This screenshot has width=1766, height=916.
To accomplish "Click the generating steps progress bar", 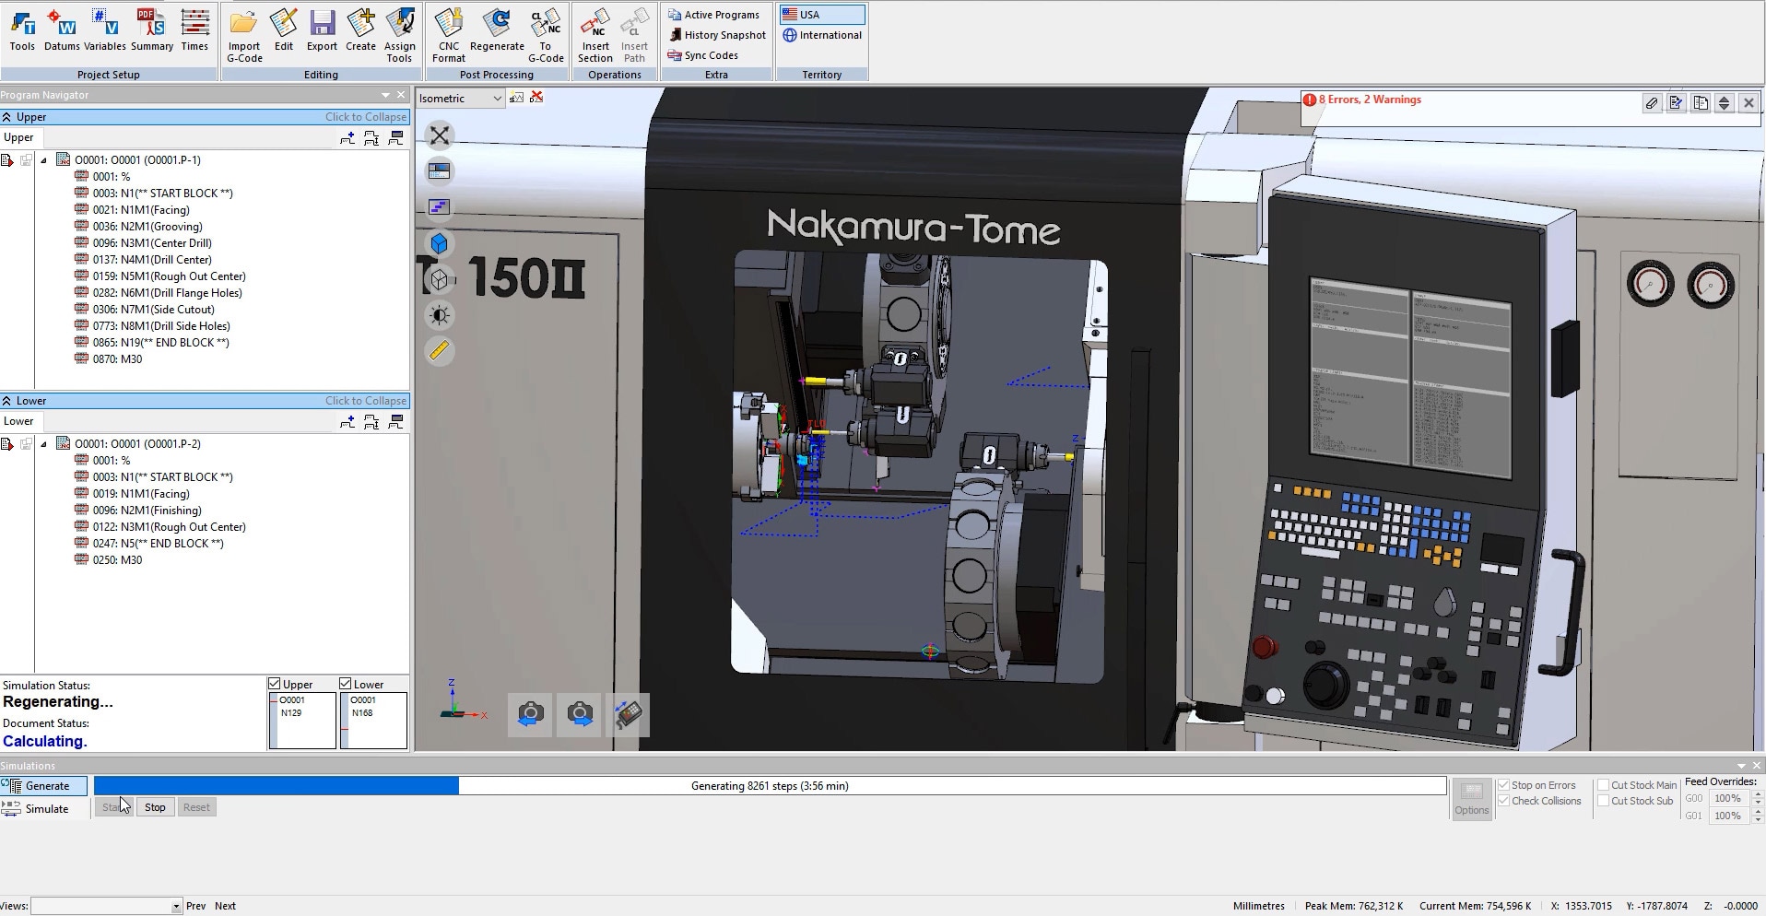I will point(770,786).
